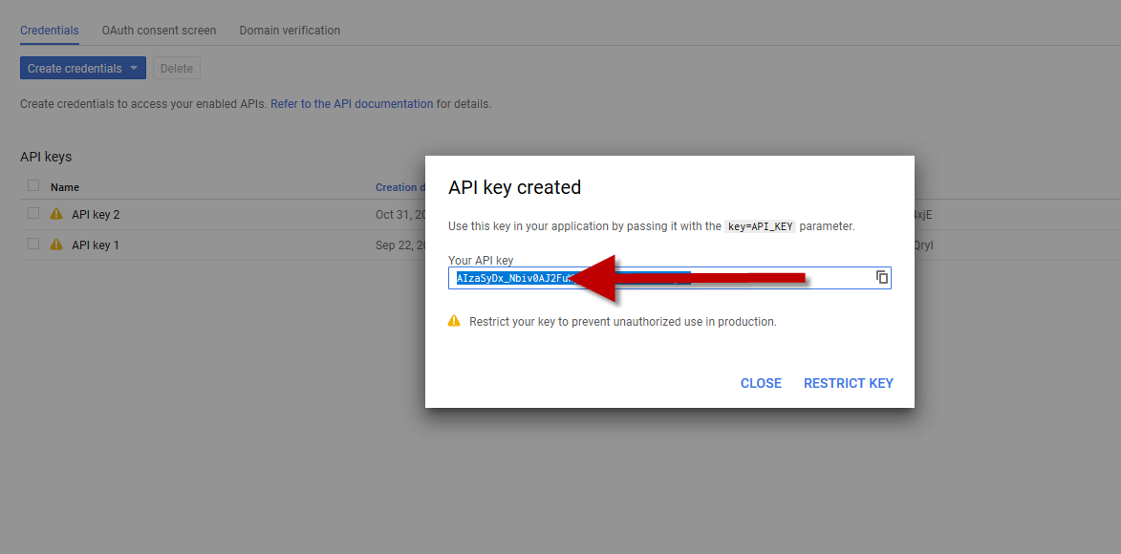Sort the table by Creation date
This screenshot has width=1121, height=554.
[397, 187]
